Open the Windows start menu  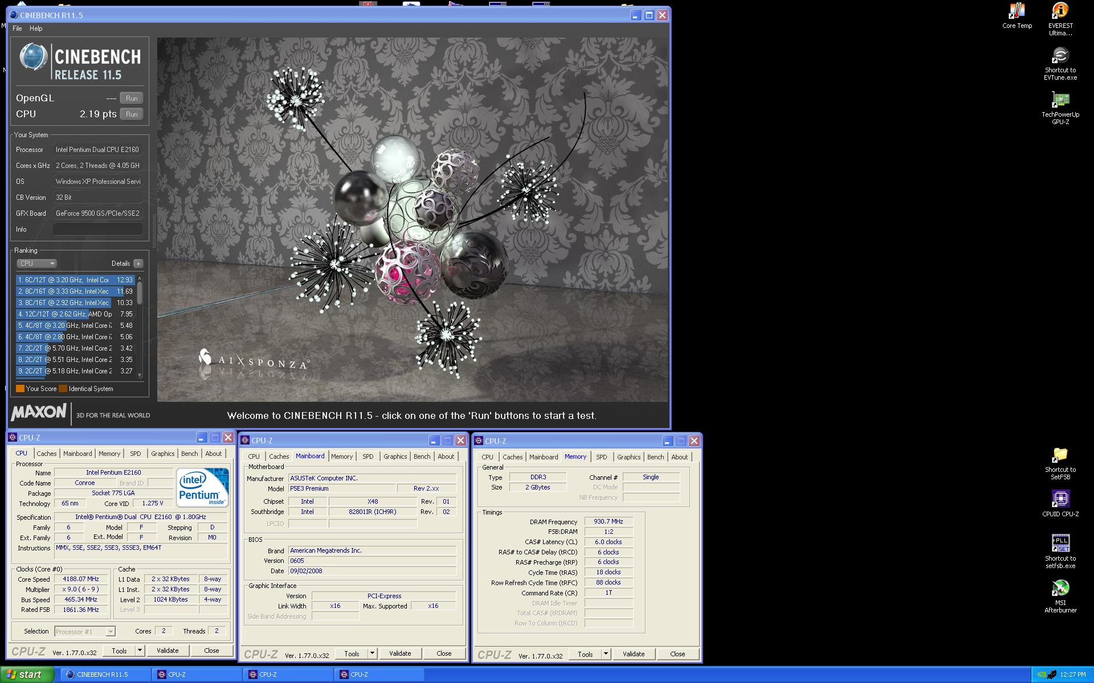[27, 674]
